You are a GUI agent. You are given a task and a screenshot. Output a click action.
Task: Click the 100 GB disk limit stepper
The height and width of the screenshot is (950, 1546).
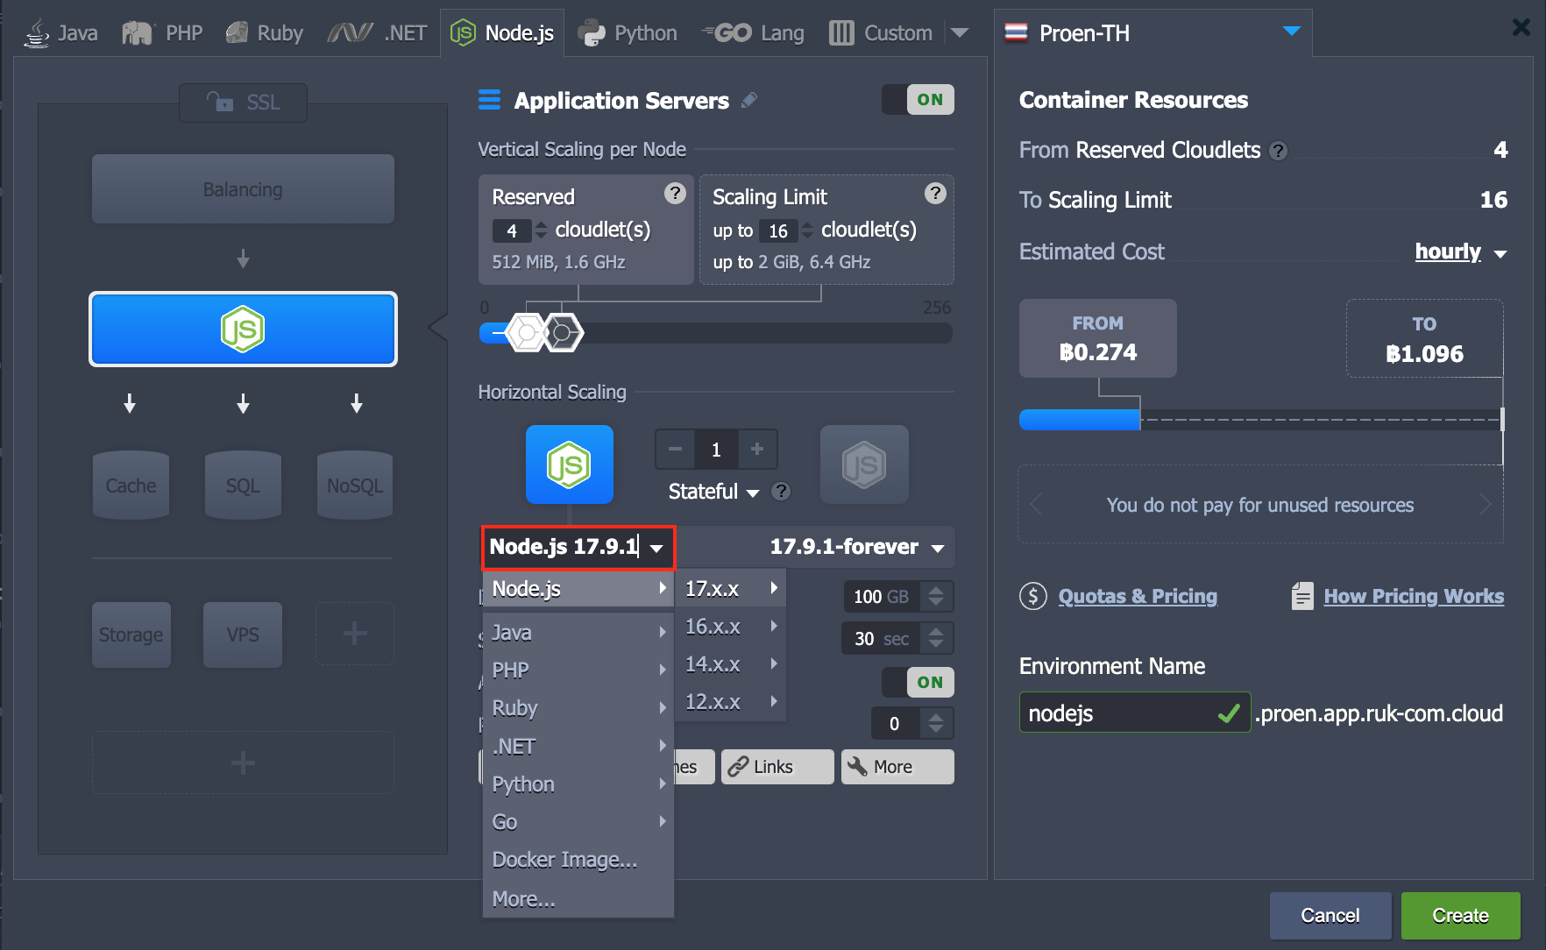click(x=936, y=596)
